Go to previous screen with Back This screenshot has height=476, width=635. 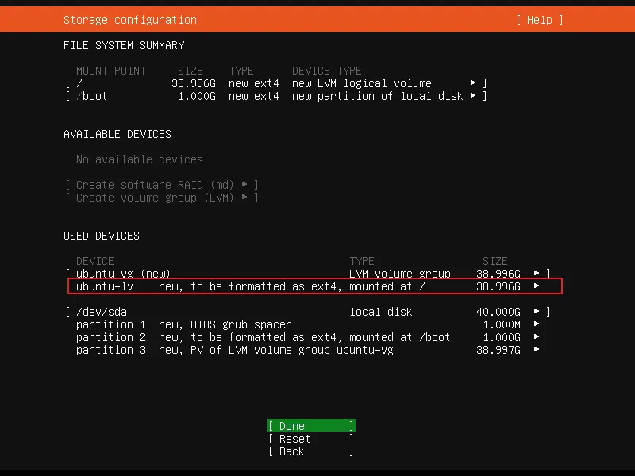pos(311,451)
